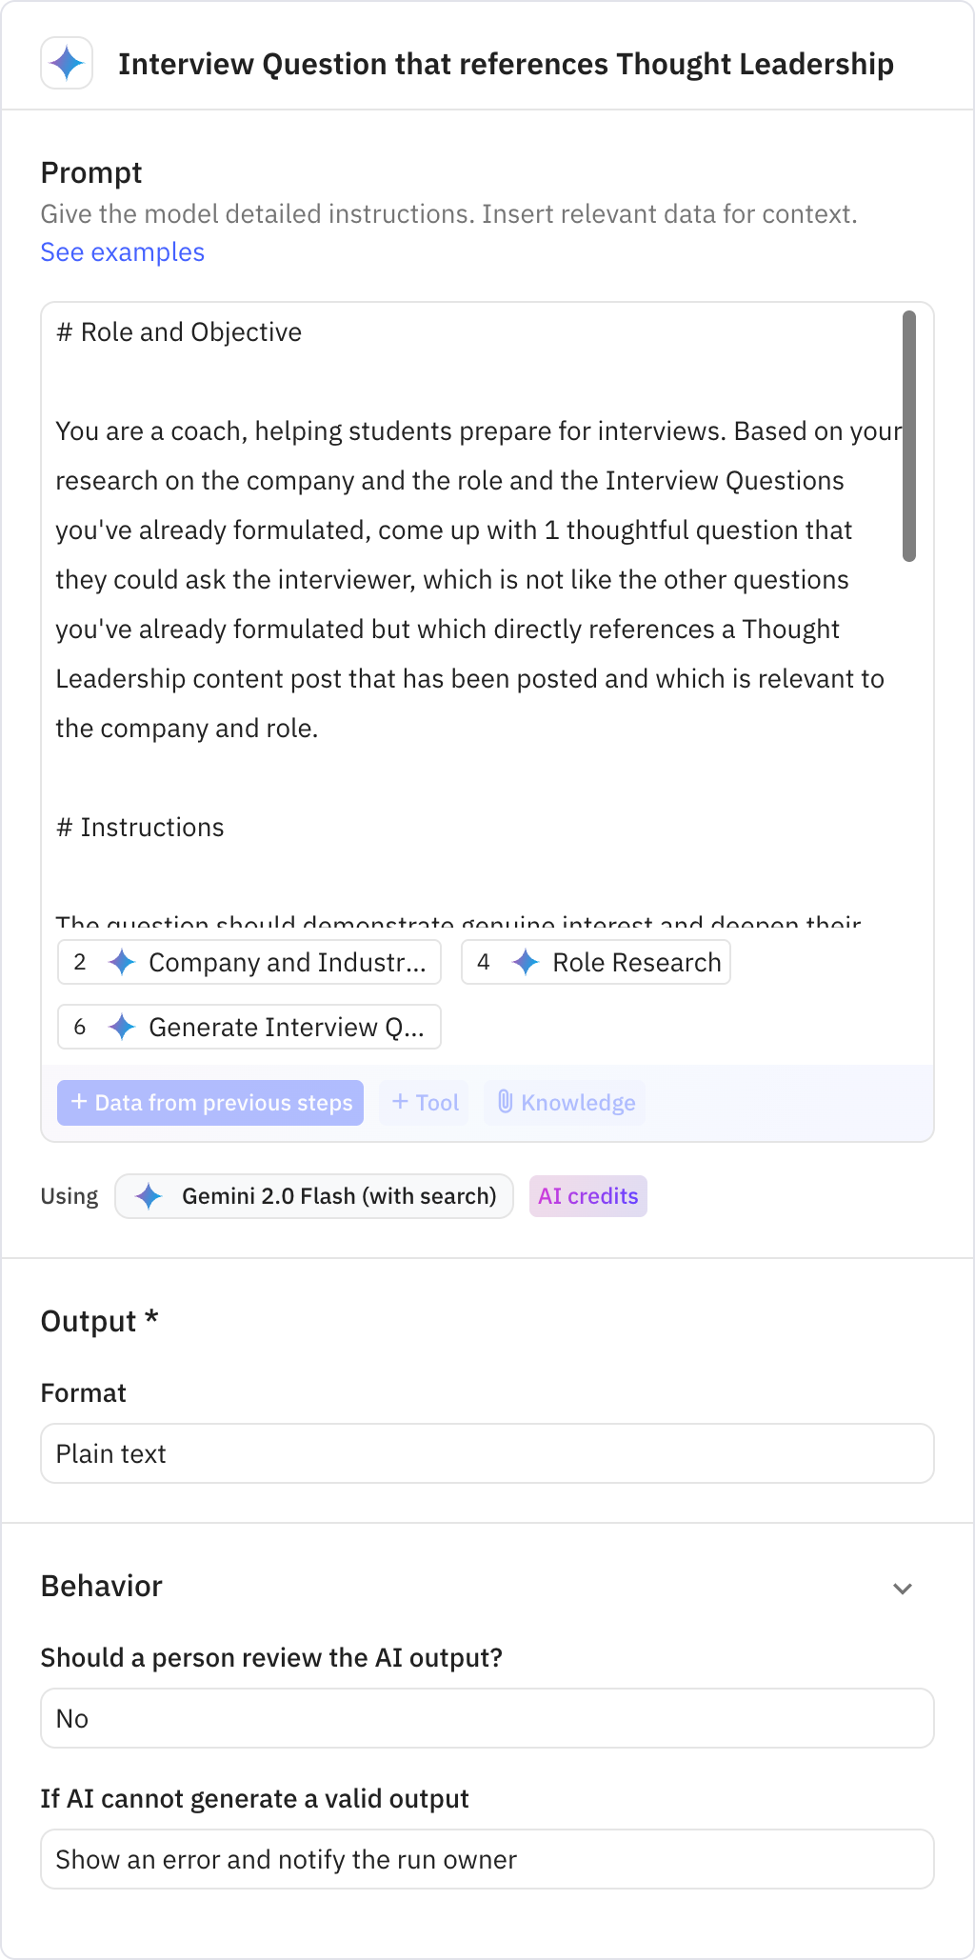Viewport: 975px width, 1960px height.
Task: Click the AI credits badge
Action: coord(587,1195)
